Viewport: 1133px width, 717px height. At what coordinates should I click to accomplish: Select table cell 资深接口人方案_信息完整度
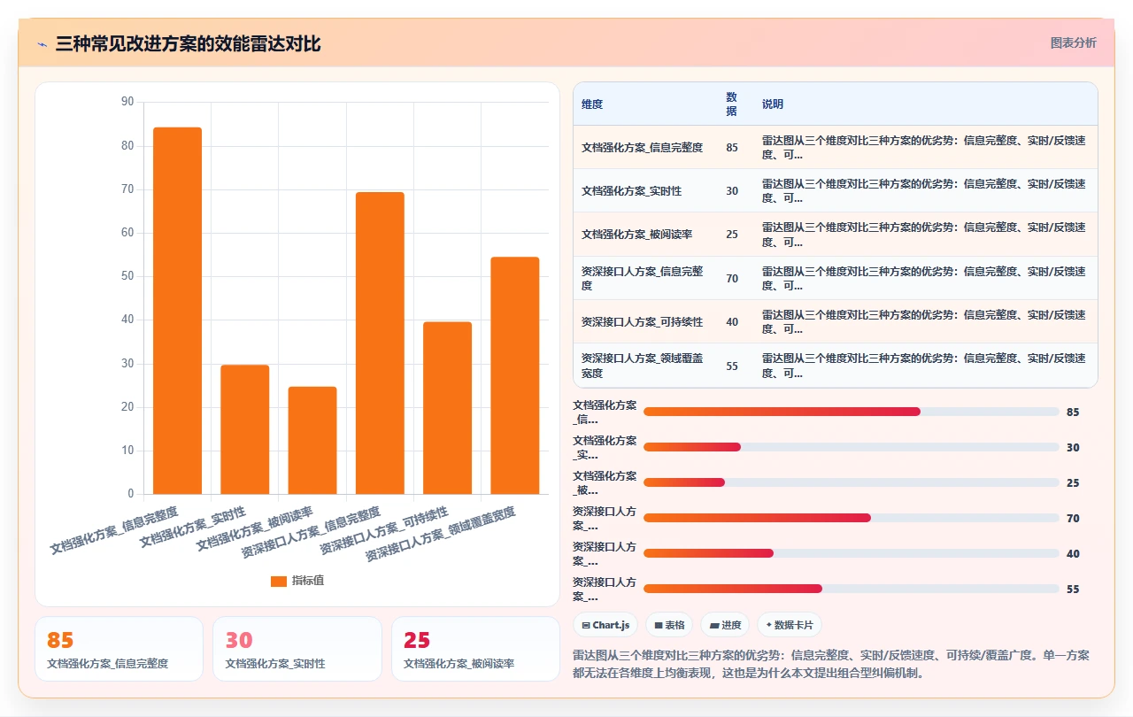click(646, 278)
